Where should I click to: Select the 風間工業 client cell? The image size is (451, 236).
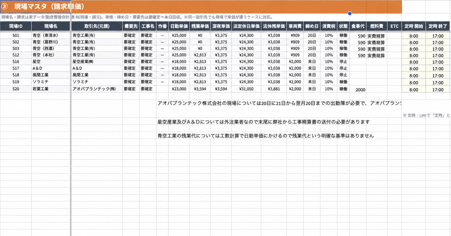point(97,75)
